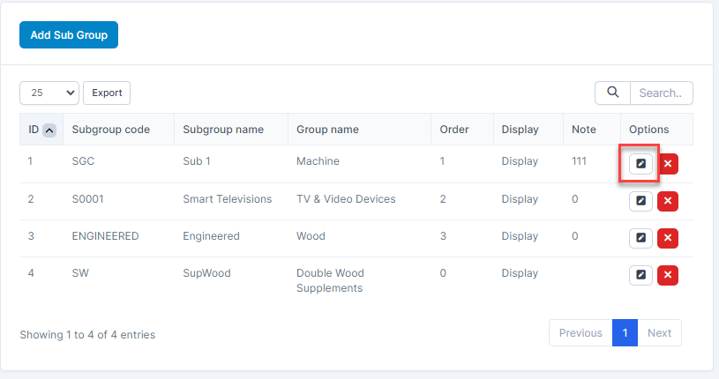Viewport: 719px width, 379px height.
Task: Sort by Group name column header
Action: click(327, 130)
